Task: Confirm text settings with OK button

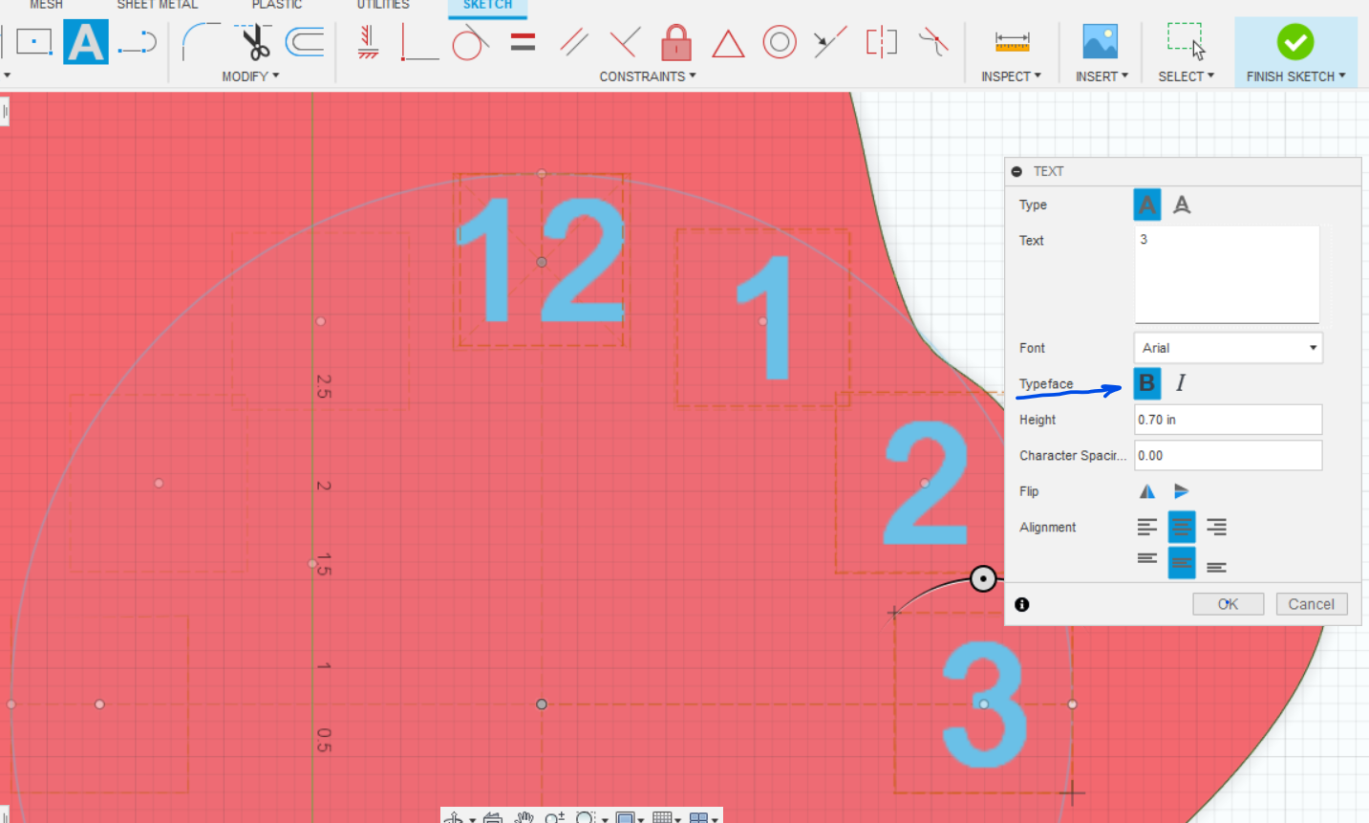Action: click(x=1228, y=603)
